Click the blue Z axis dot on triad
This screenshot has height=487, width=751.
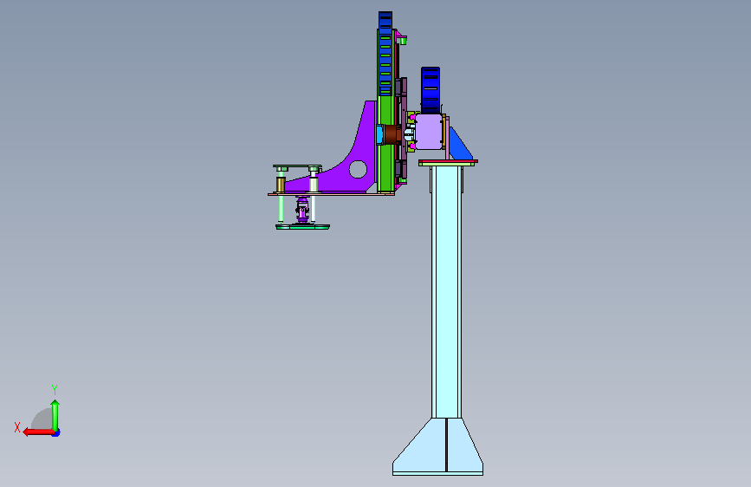pyautogui.click(x=56, y=433)
